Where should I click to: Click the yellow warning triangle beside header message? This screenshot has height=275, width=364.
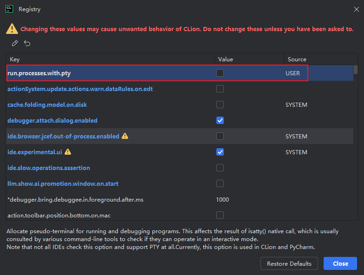12,29
